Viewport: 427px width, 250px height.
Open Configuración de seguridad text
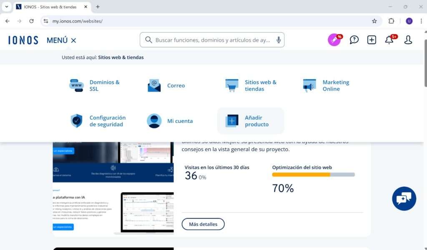click(x=108, y=121)
